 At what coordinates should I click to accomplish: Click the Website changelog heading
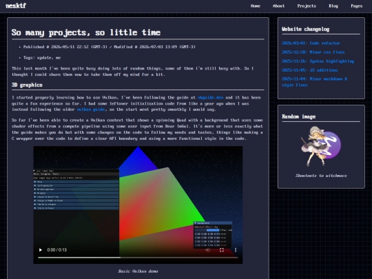pyautogui.click(x=306, y=29)
